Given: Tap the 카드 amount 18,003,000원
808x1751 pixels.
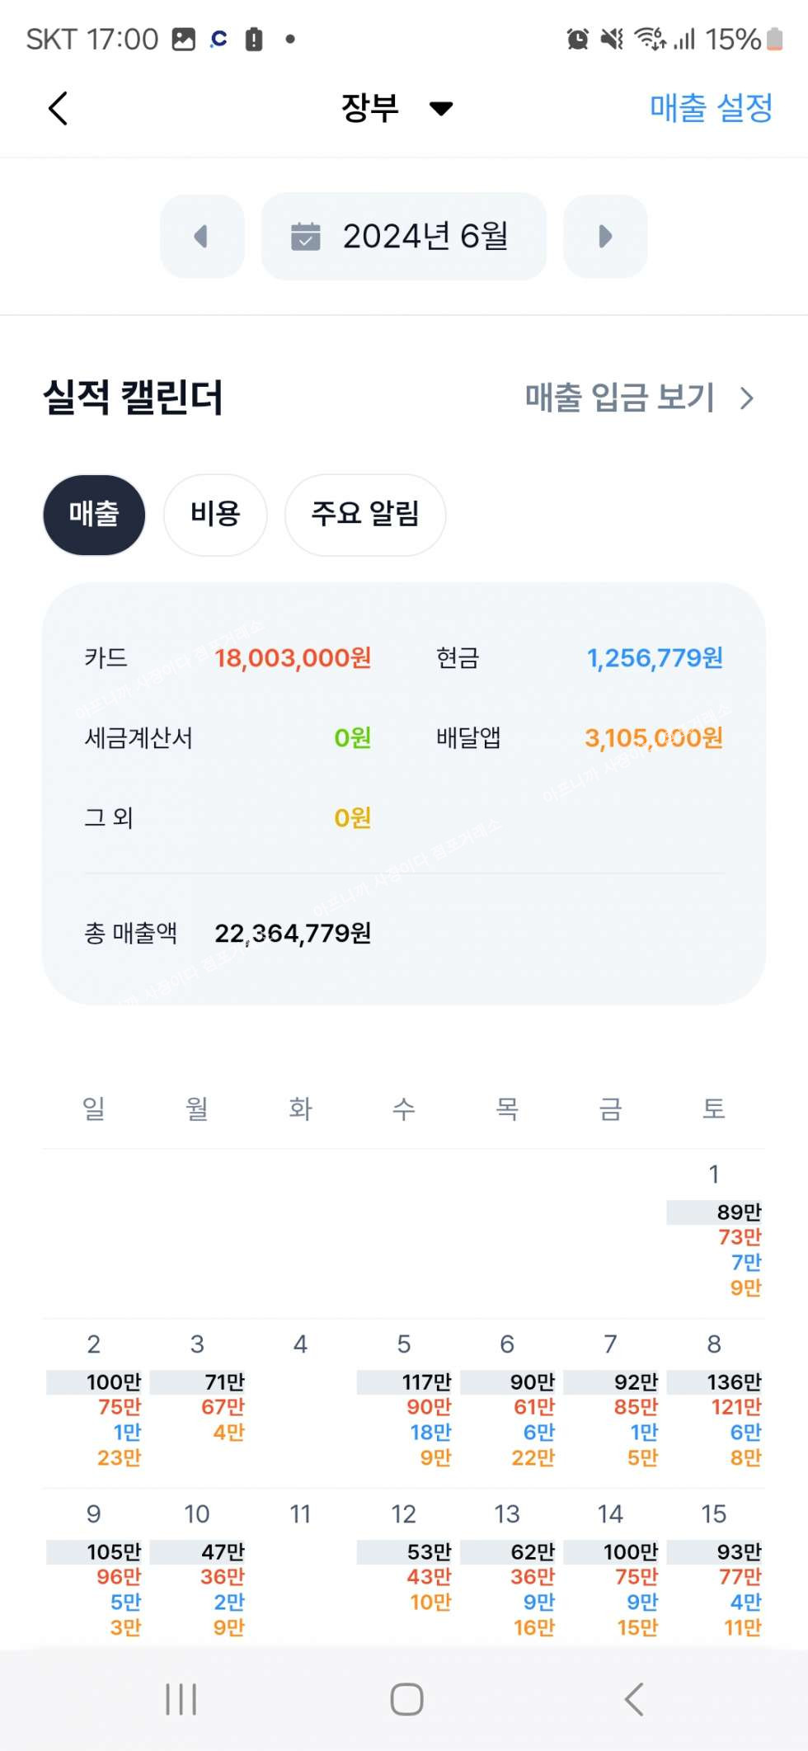Looking at the screenshot, I should click(x=293, y=658).
